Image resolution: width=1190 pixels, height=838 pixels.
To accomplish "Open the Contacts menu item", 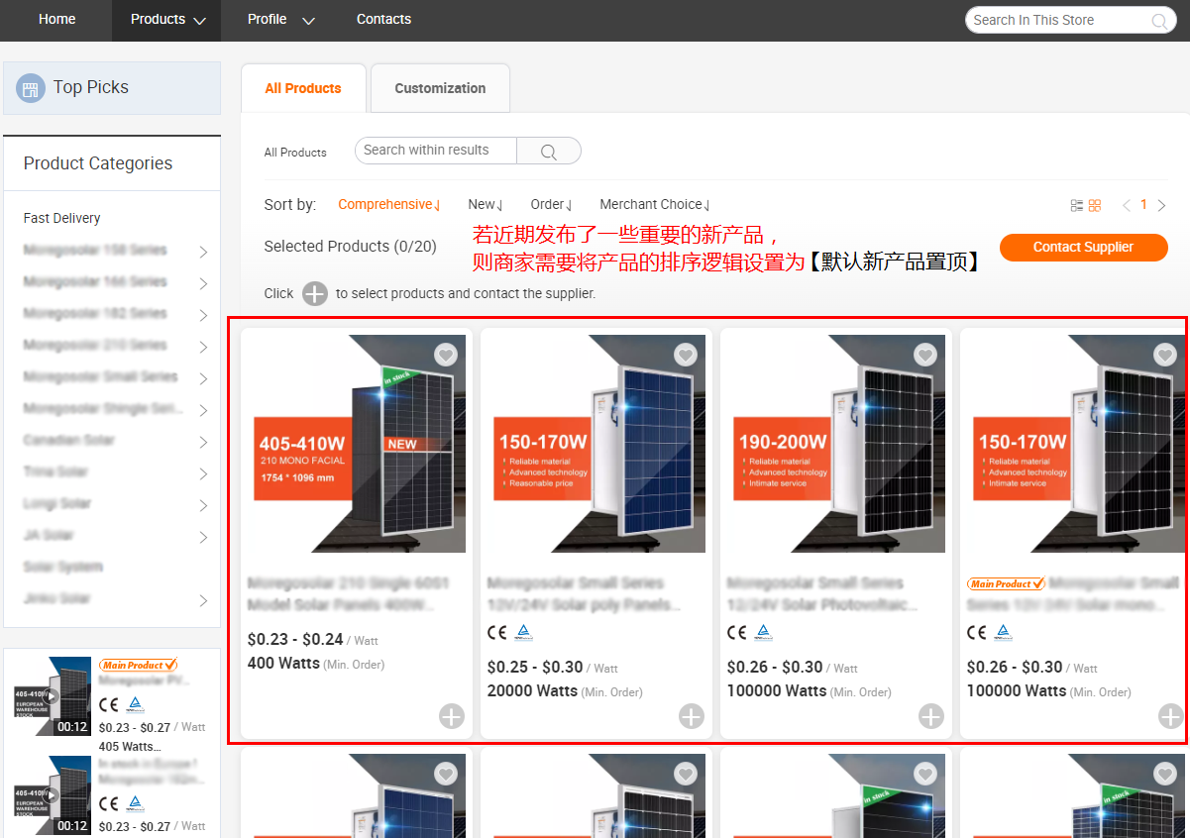I will pos(383,20).
